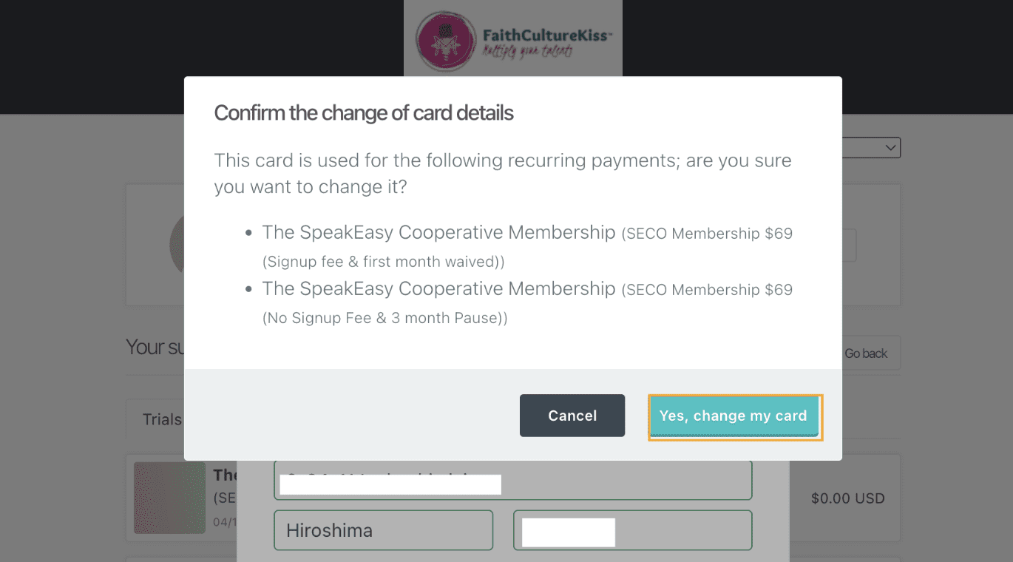The width and height of the screenshot is (1013, 562).
Task: Click the "Your su…" heading behind dialog
Action: pos(155,347)
